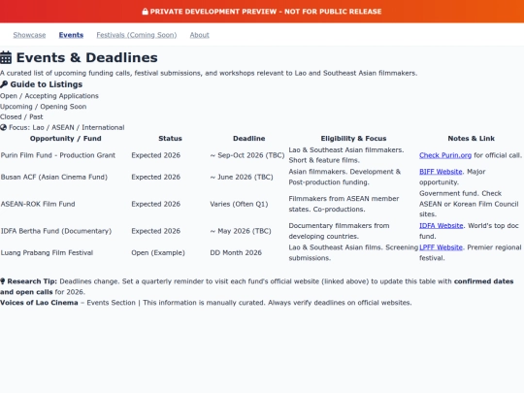
Task: Click the Deadline column header
Action: click(x=249, y=139)
